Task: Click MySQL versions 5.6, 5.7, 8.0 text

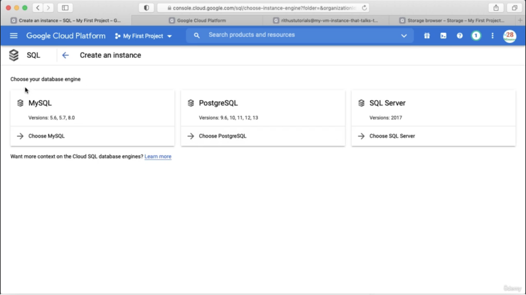Action: [52, 118]
